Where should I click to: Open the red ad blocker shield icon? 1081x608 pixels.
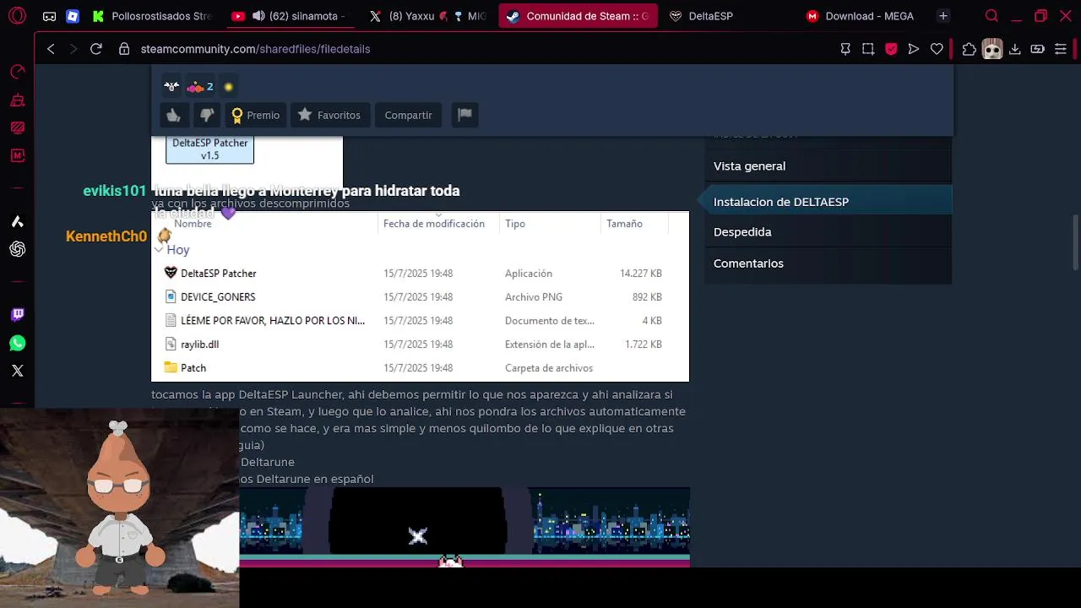(891, 49)
